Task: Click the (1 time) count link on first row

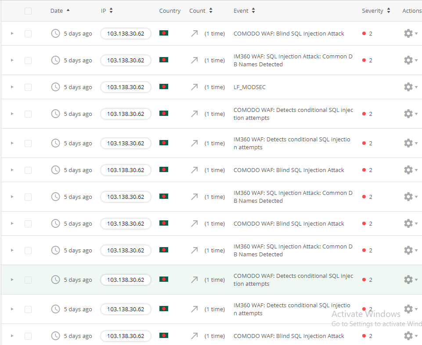Action: (x=215, y=33)
